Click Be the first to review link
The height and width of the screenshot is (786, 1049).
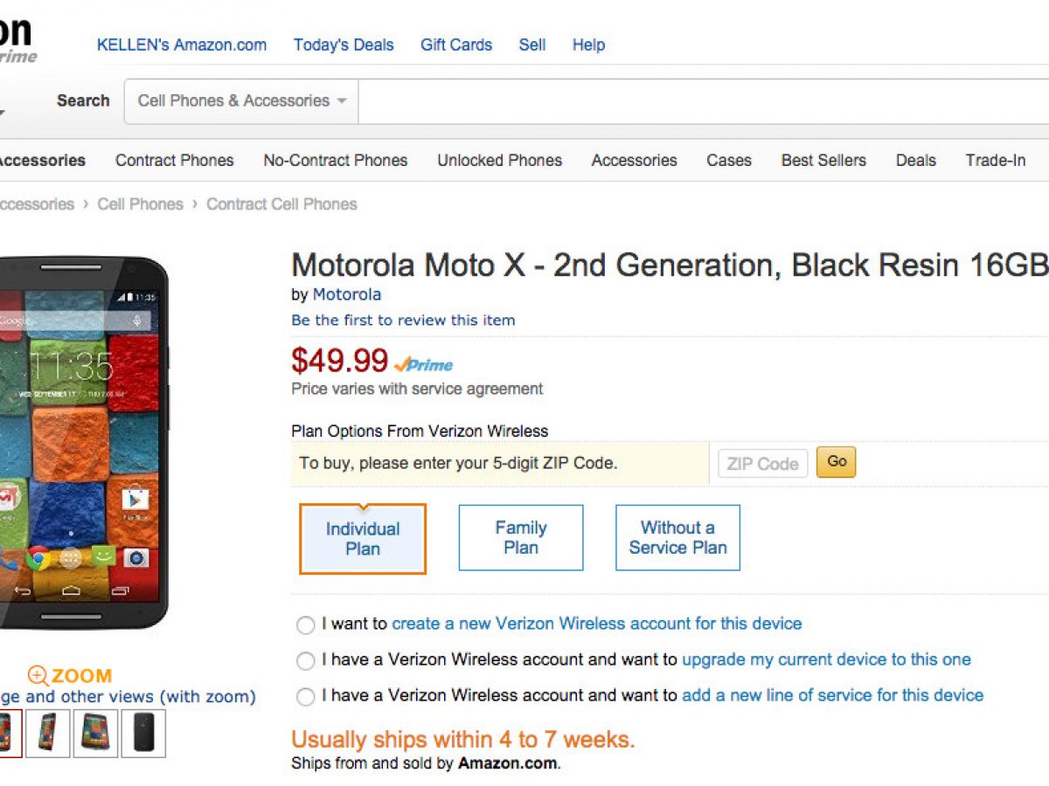click(403, 320)
